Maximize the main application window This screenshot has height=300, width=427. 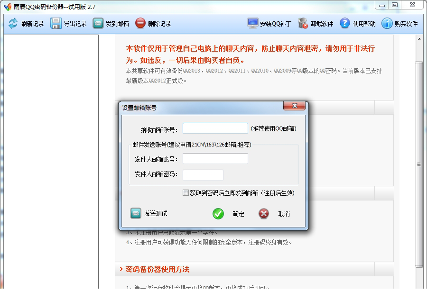pyautogui.click(x=395, y=5)
